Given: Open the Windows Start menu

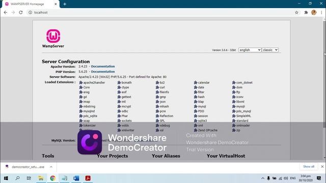Looking at the screenshot, I should [6, 178].
